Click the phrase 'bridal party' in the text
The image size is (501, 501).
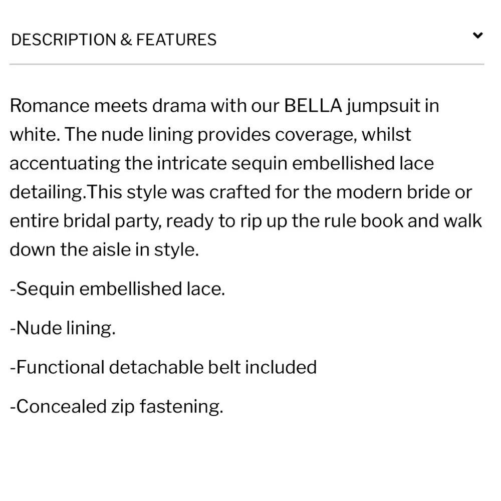pyautogui.click(x=112, y=221)
